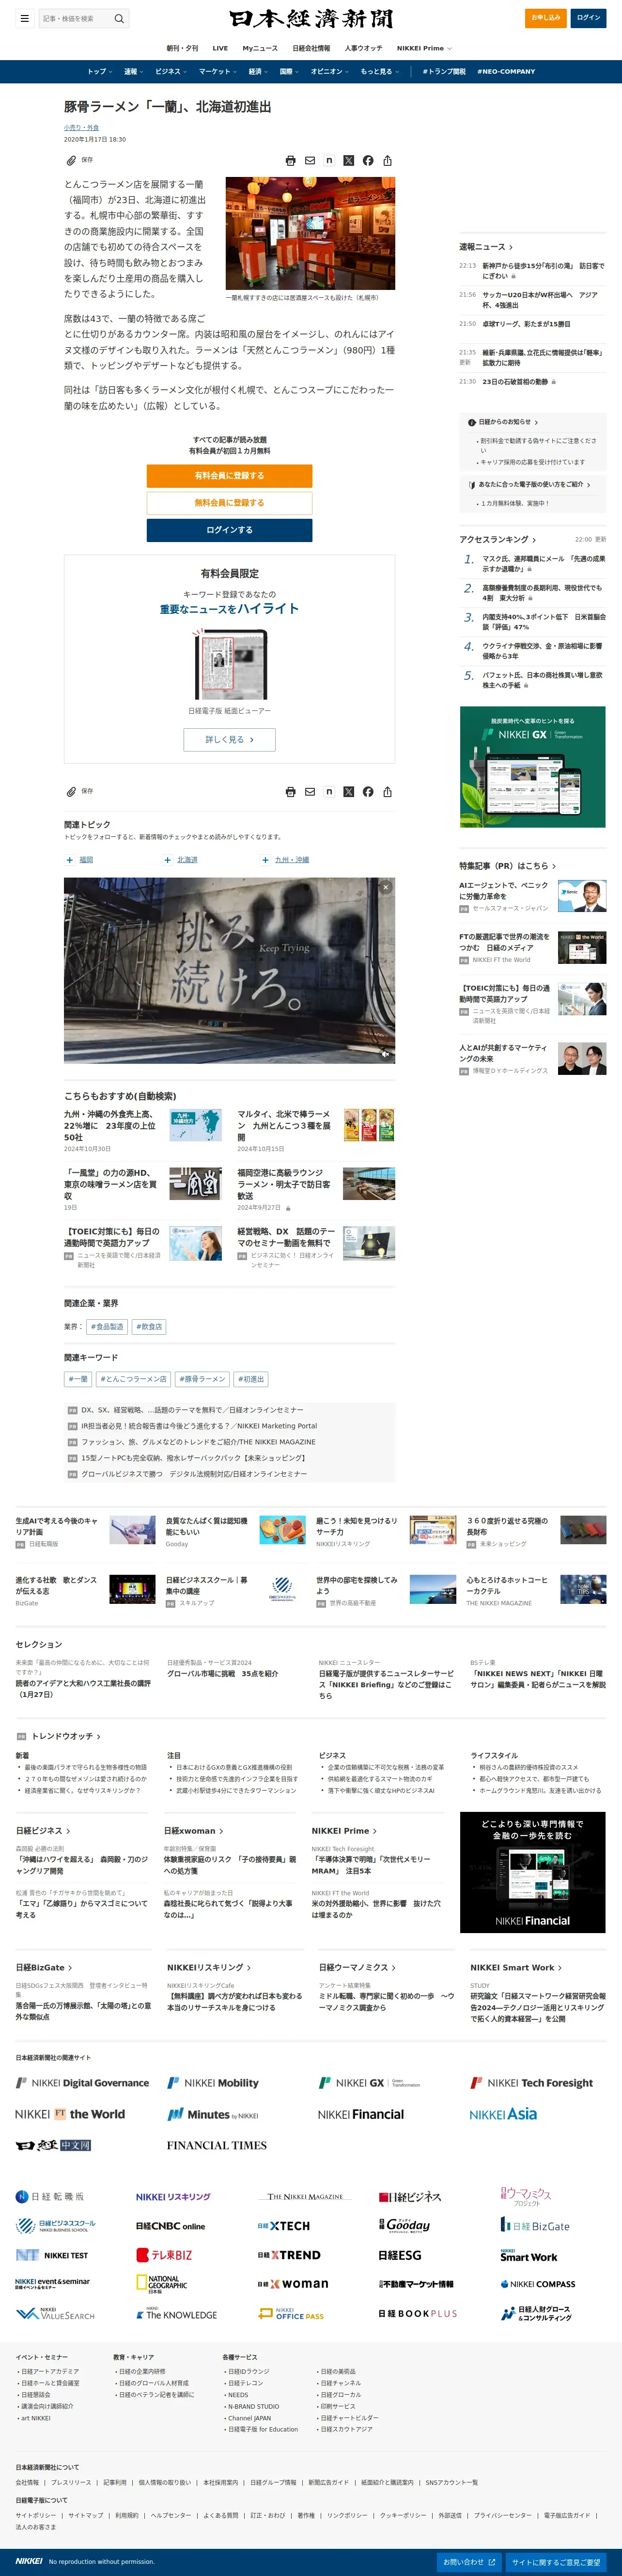
Task: Open the 速報ニュース sidebar heading
Action: pyautogui.click(x=486, y=247)
